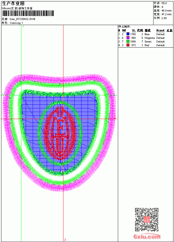Click the Magenta description in the color list
The width and height of the screenshot is (174, 242).
[150, 38]
